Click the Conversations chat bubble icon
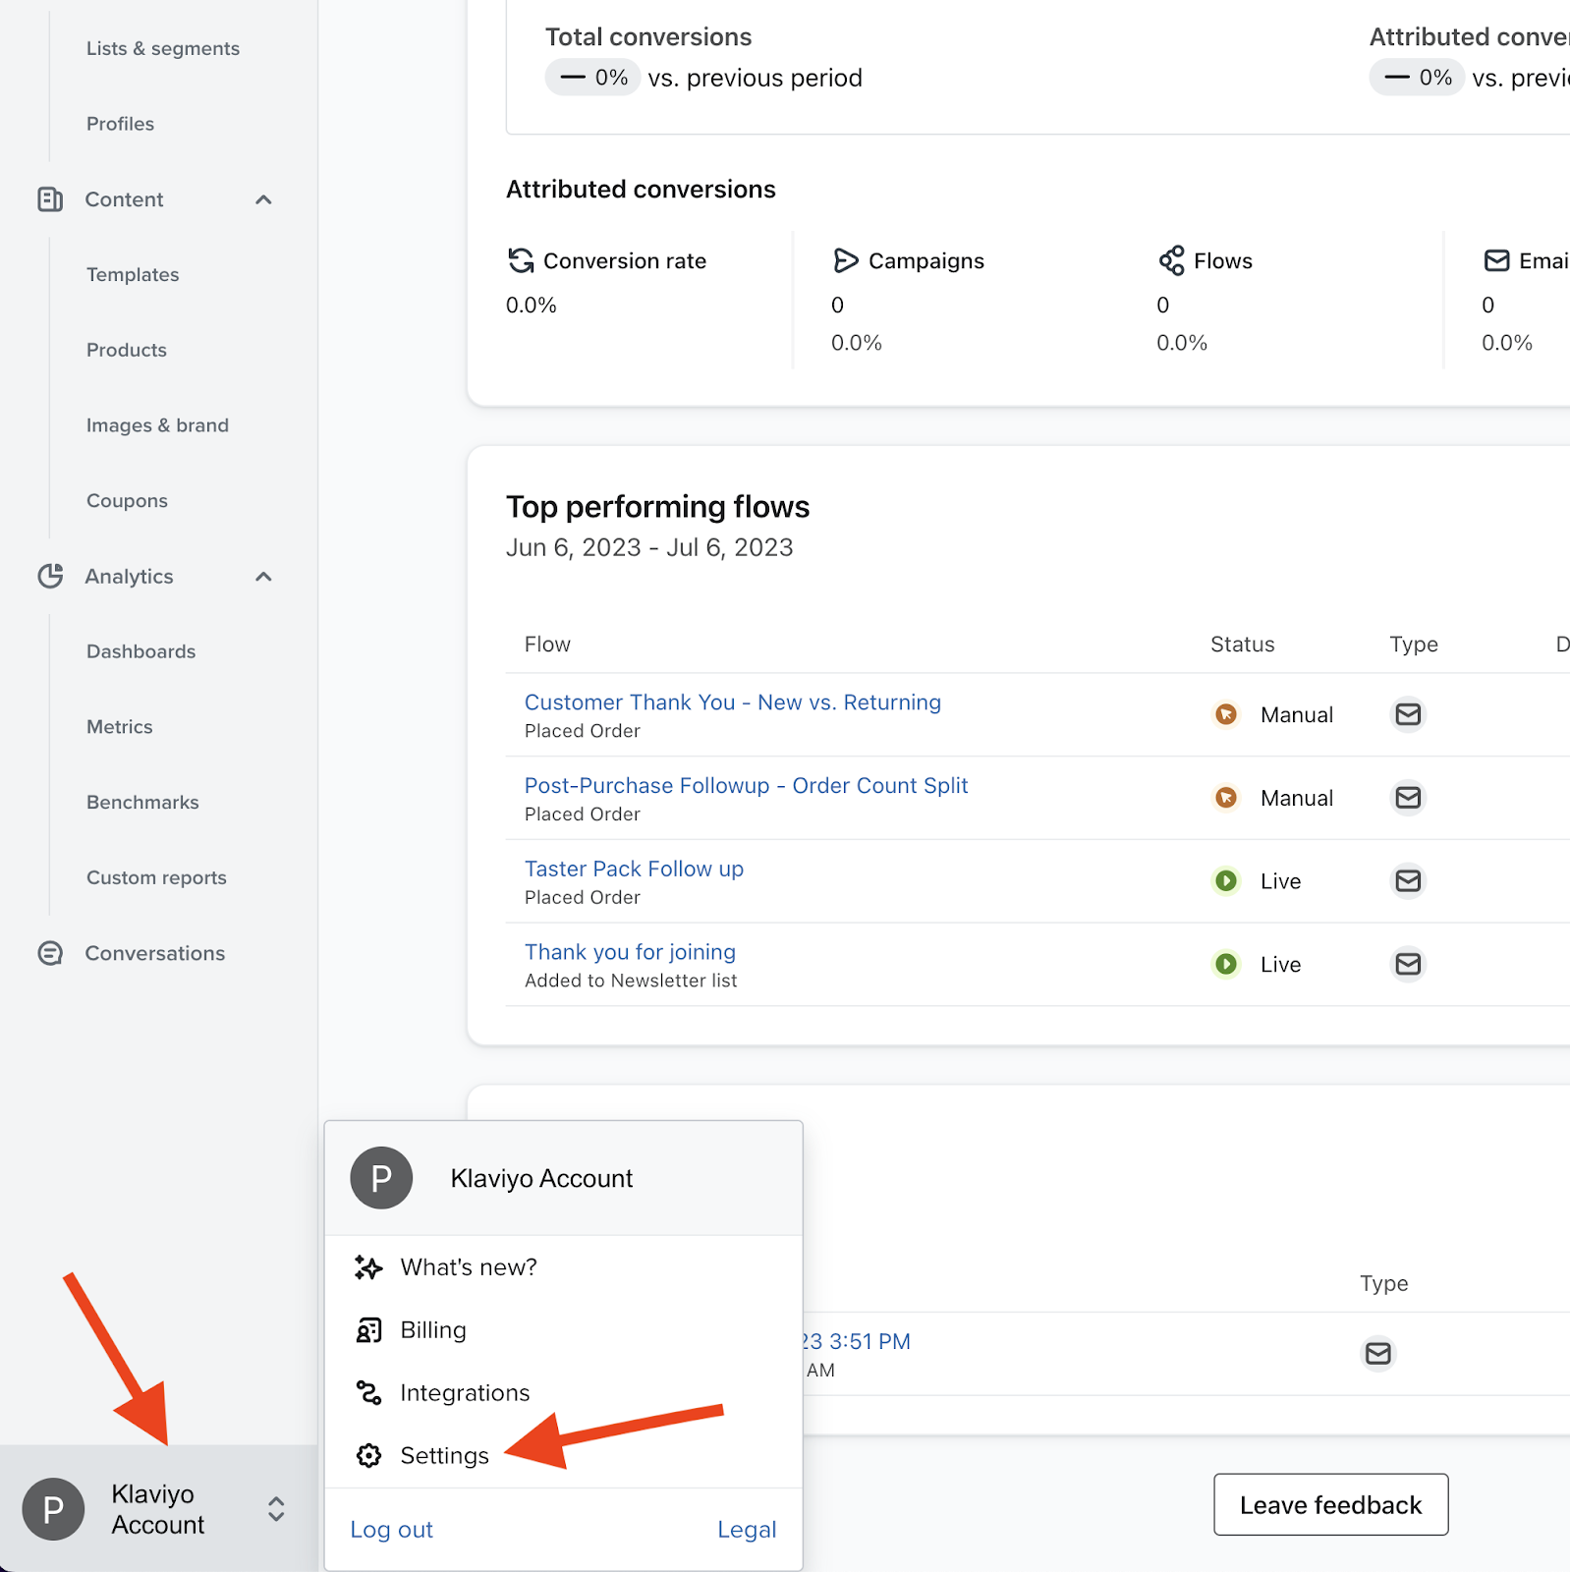Viewport: 1570px width, 1572px height. (x=50, y=953)
